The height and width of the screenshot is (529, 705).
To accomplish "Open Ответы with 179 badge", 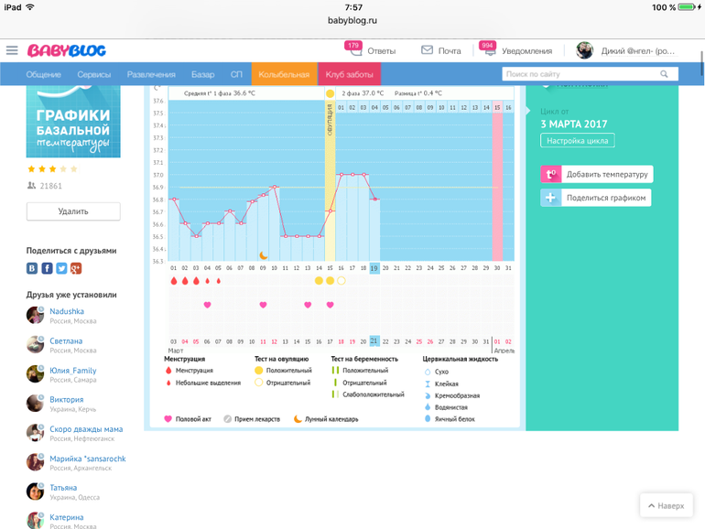I will 371,50.
